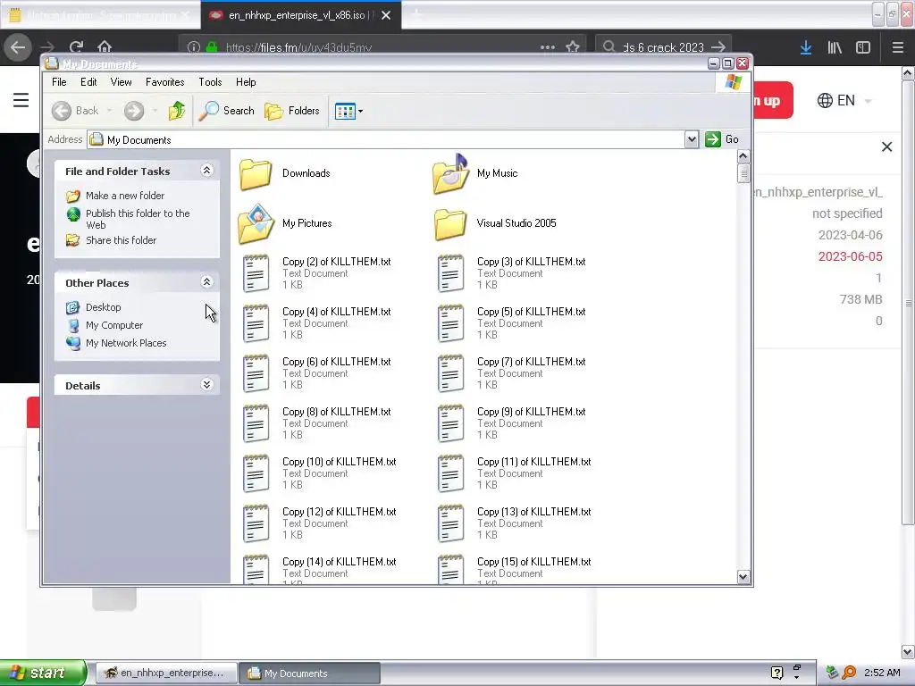This screenshot has height=686, width=915.
Task: Open the Help menu
Action: pyautogui.click(x=246, y=82)
